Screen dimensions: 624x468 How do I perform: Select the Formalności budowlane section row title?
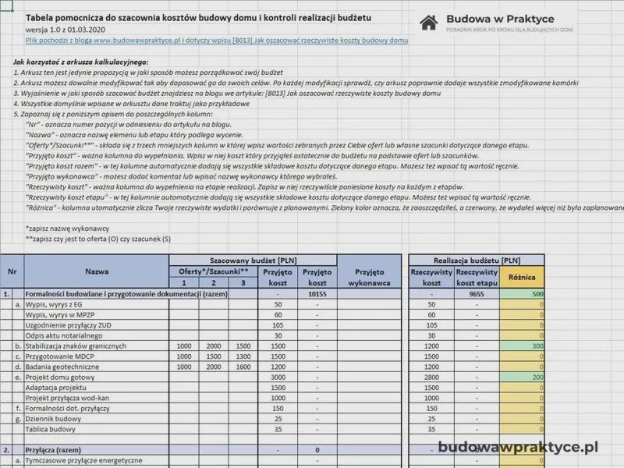click(126, 294)
